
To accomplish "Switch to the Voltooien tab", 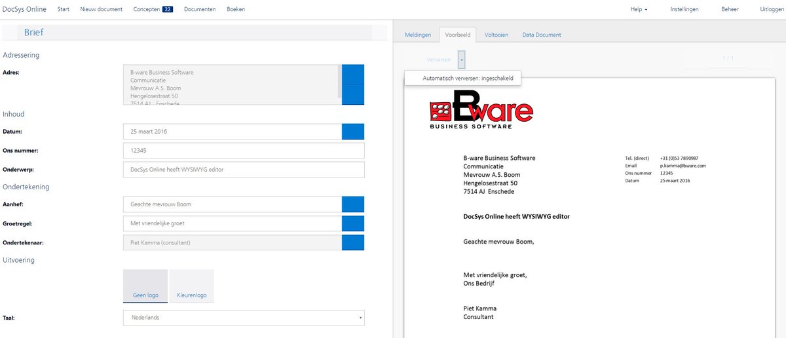I will (x=496, y=35).
